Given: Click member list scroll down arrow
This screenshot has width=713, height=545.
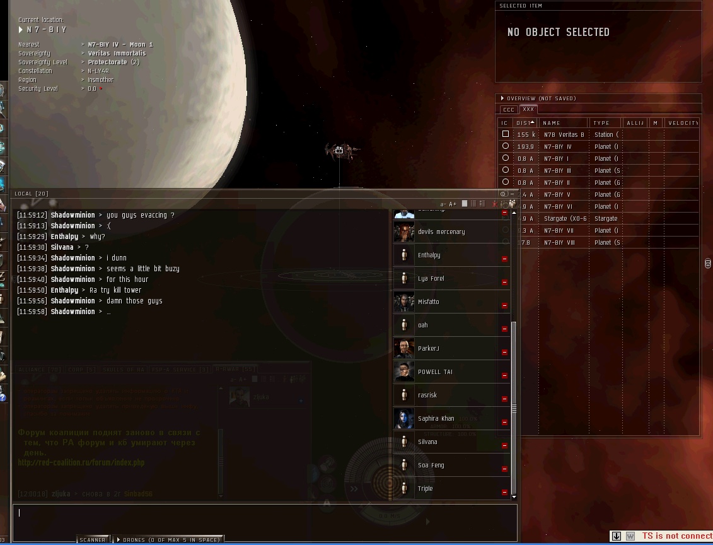Looking at the screenshot, I should [x=514, y=497].
